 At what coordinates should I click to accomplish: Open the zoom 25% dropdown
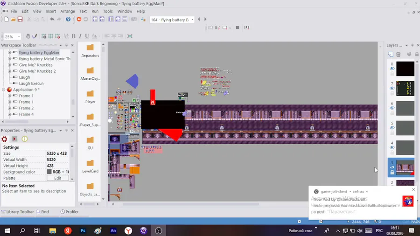click(x=19, y=36)
